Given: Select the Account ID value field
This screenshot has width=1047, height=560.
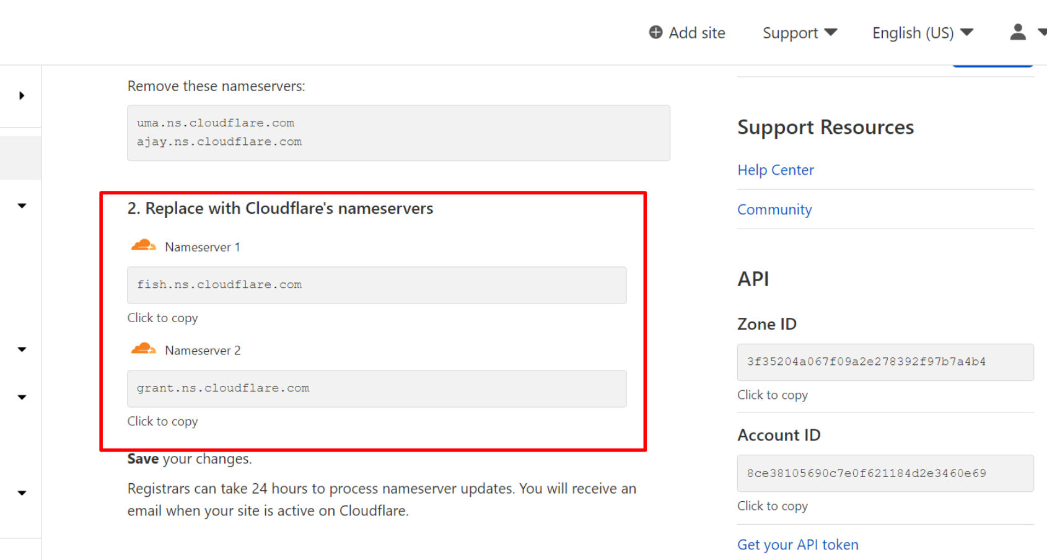Looking at the screenshot, I should (x=885, y=473).
